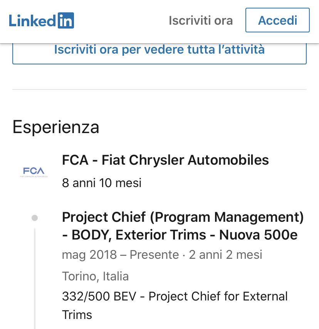Click the LinkedIn "in" square logo icon
The height and width of the screenshot is (329, 319).
66,20
